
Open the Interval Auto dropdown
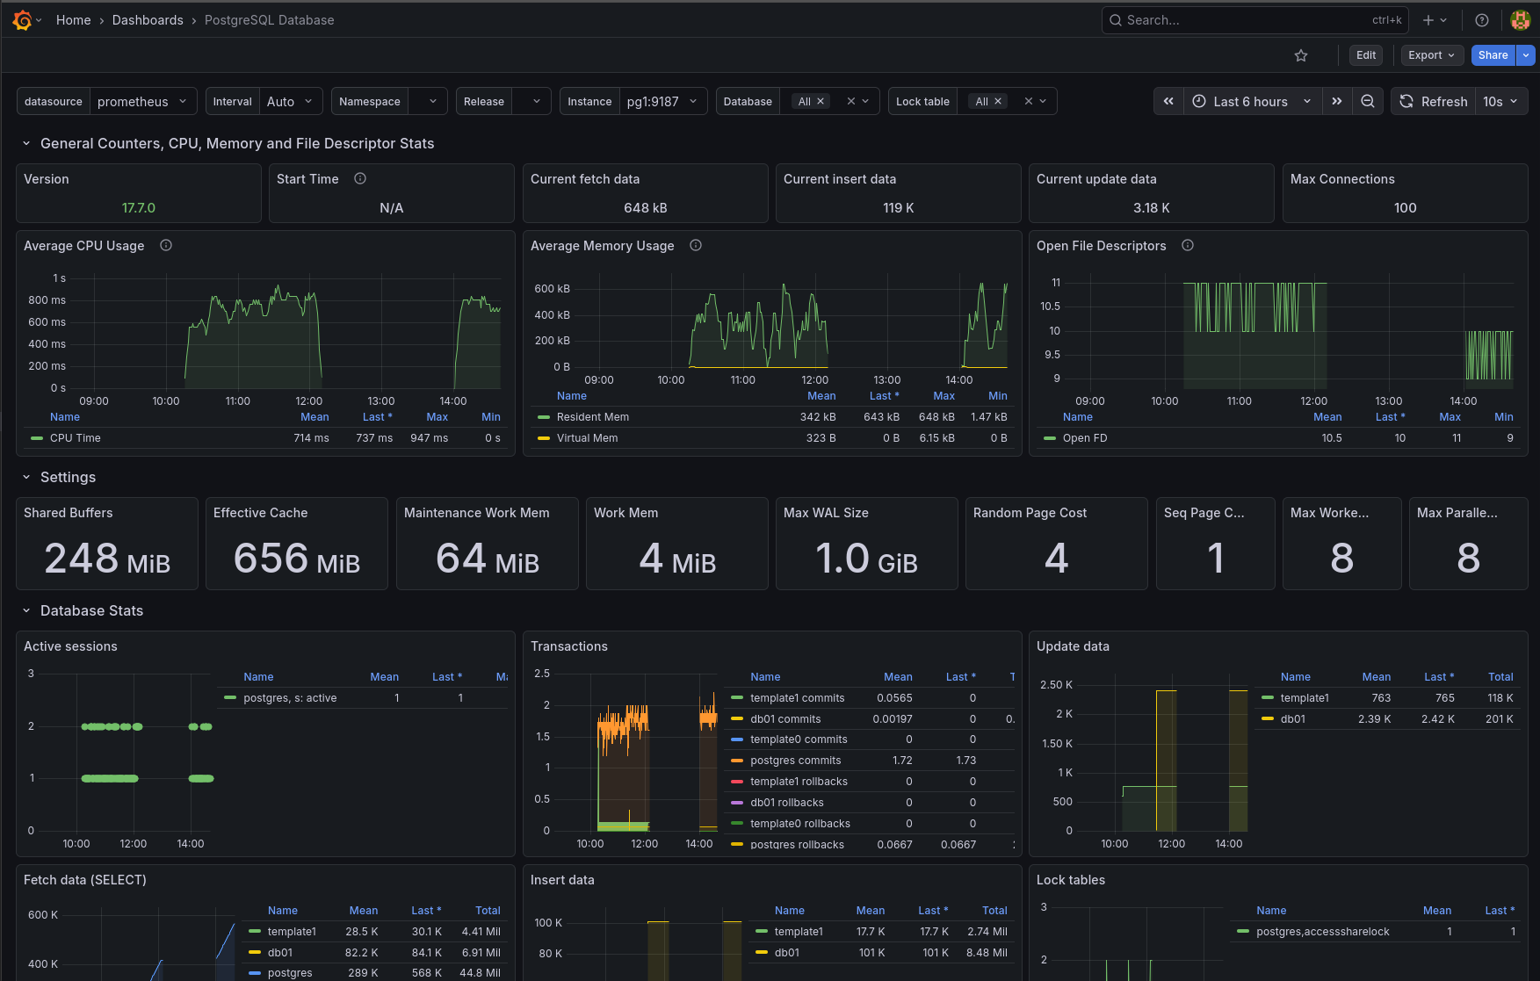tap(290, 101)
